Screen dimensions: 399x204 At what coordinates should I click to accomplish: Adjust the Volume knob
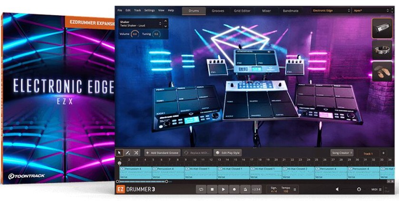tap(135, 34)
